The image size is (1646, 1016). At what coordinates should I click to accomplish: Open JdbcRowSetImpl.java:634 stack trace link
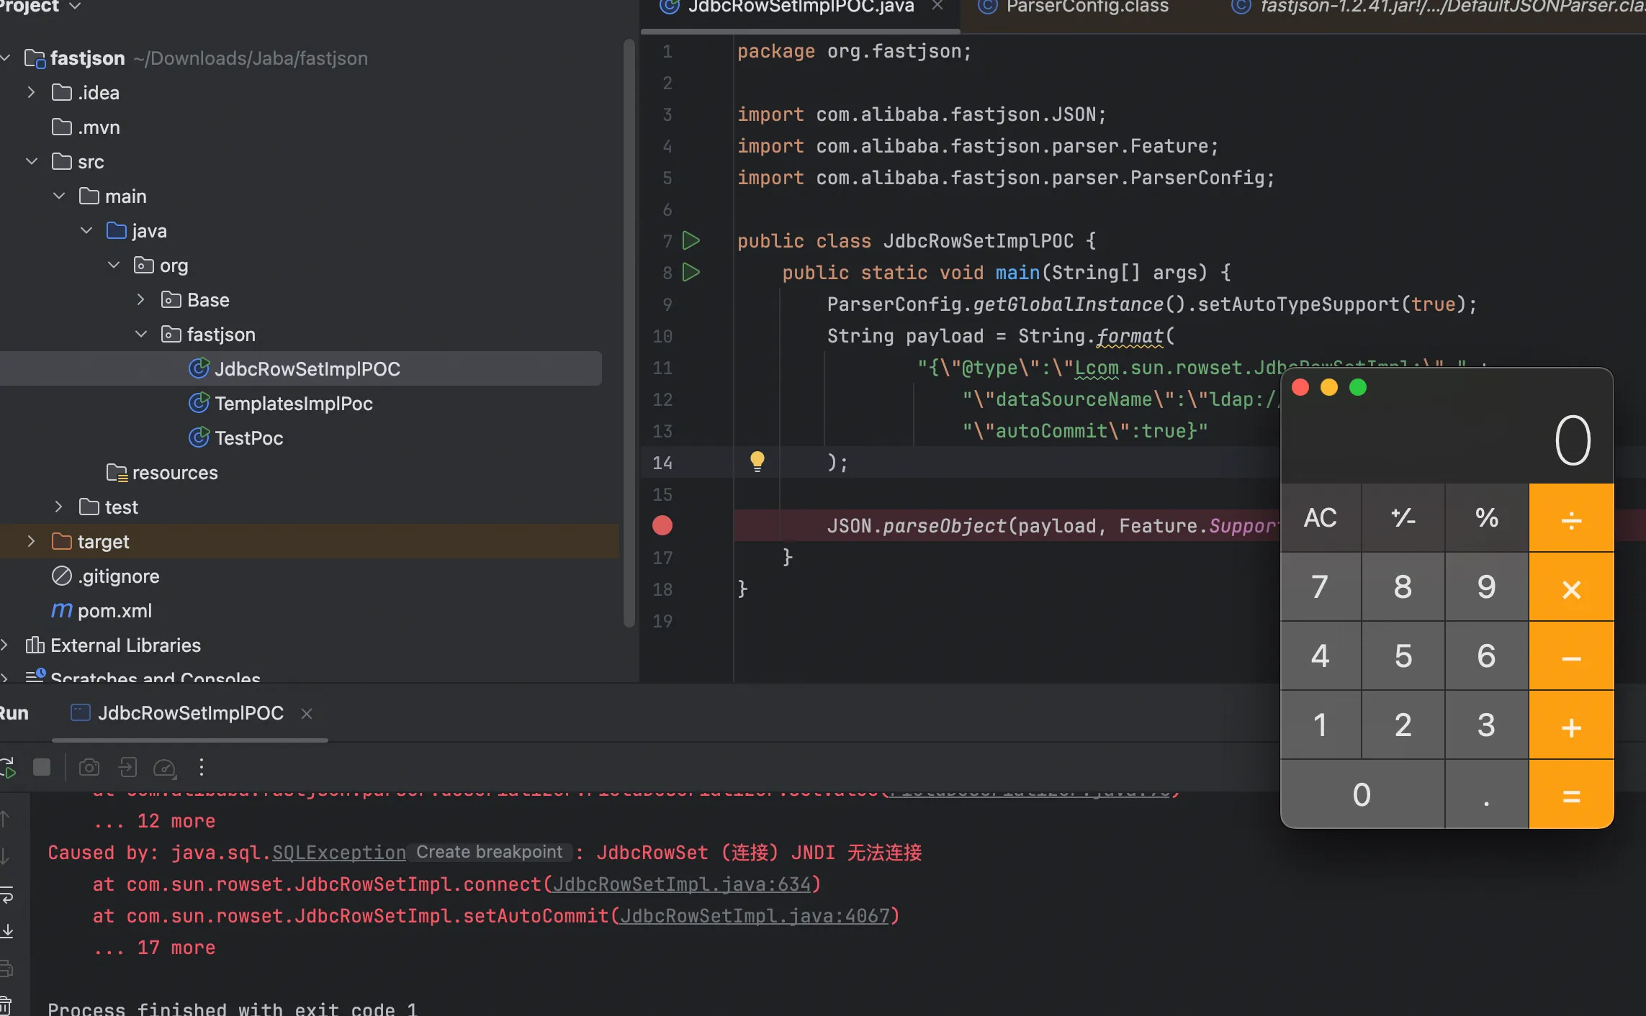681,884
